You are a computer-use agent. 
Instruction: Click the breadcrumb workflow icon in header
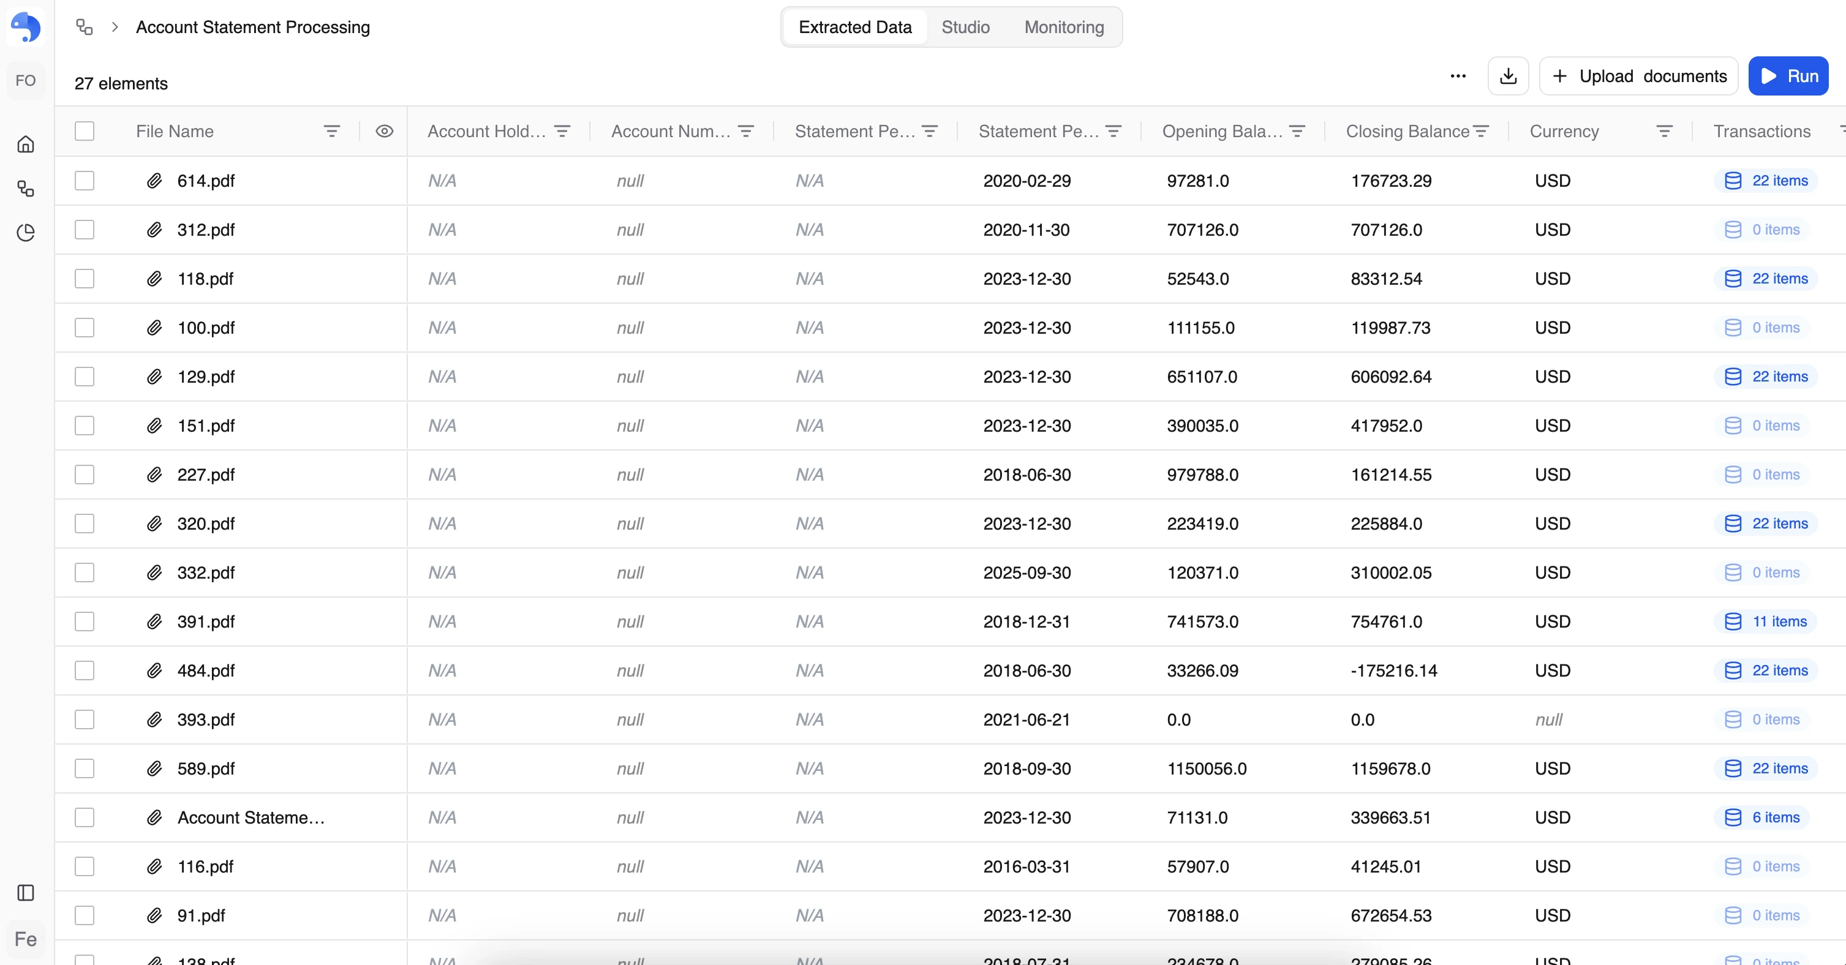pyautogui.click(x=85, y=27)
